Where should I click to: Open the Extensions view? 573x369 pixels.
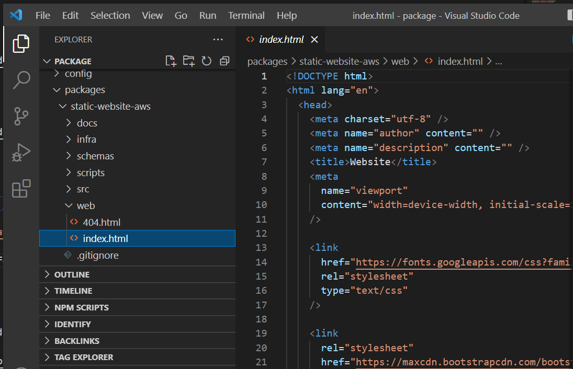(21, 188)
